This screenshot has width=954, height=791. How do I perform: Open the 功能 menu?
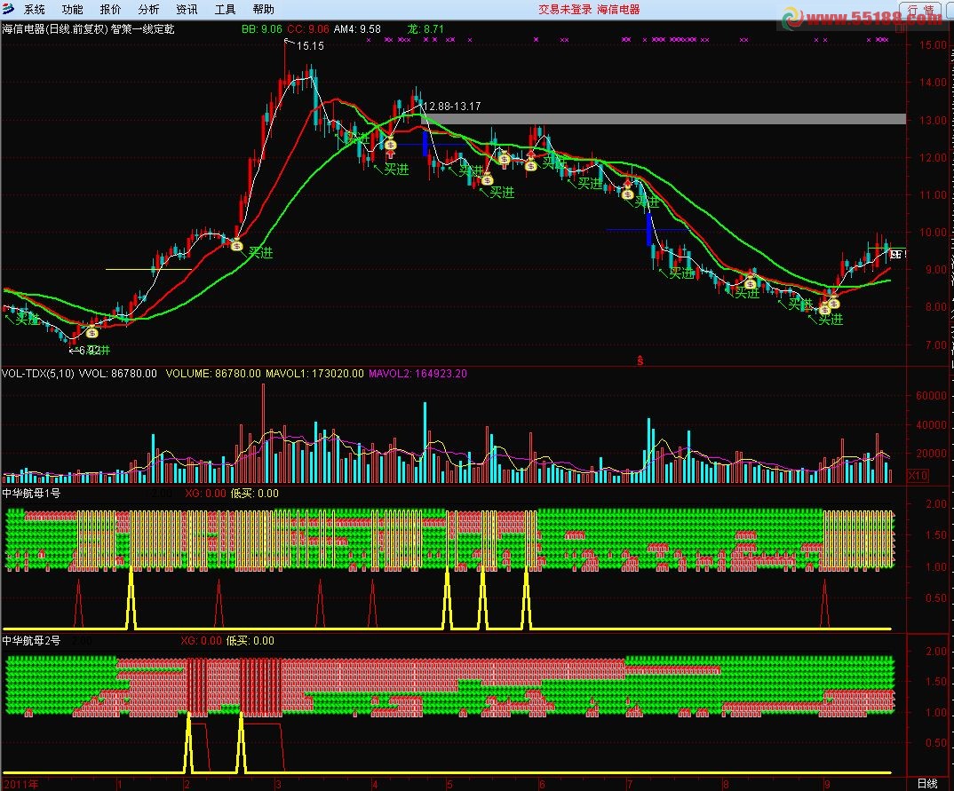click(73, 10)
